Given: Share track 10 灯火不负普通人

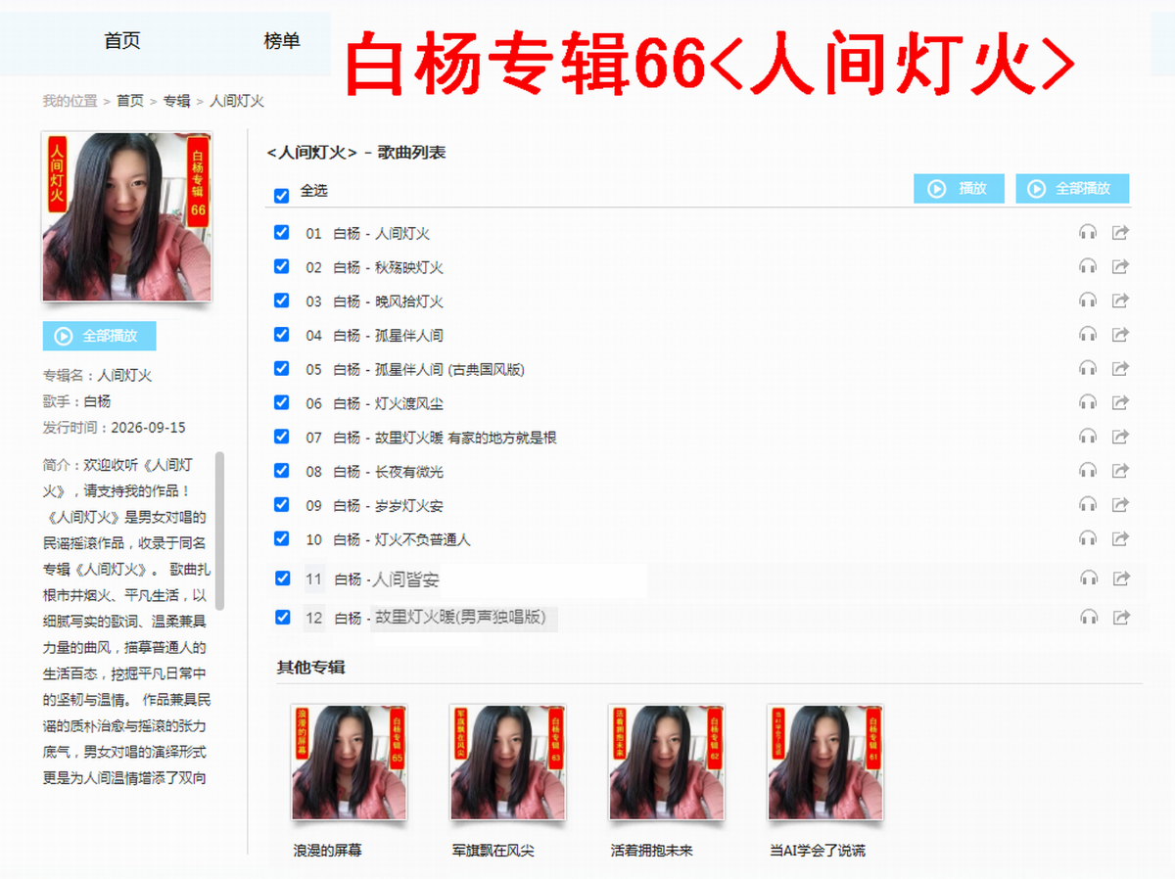Looking at the screenshot, I should pyautogui.click(x=1121, y=537).
